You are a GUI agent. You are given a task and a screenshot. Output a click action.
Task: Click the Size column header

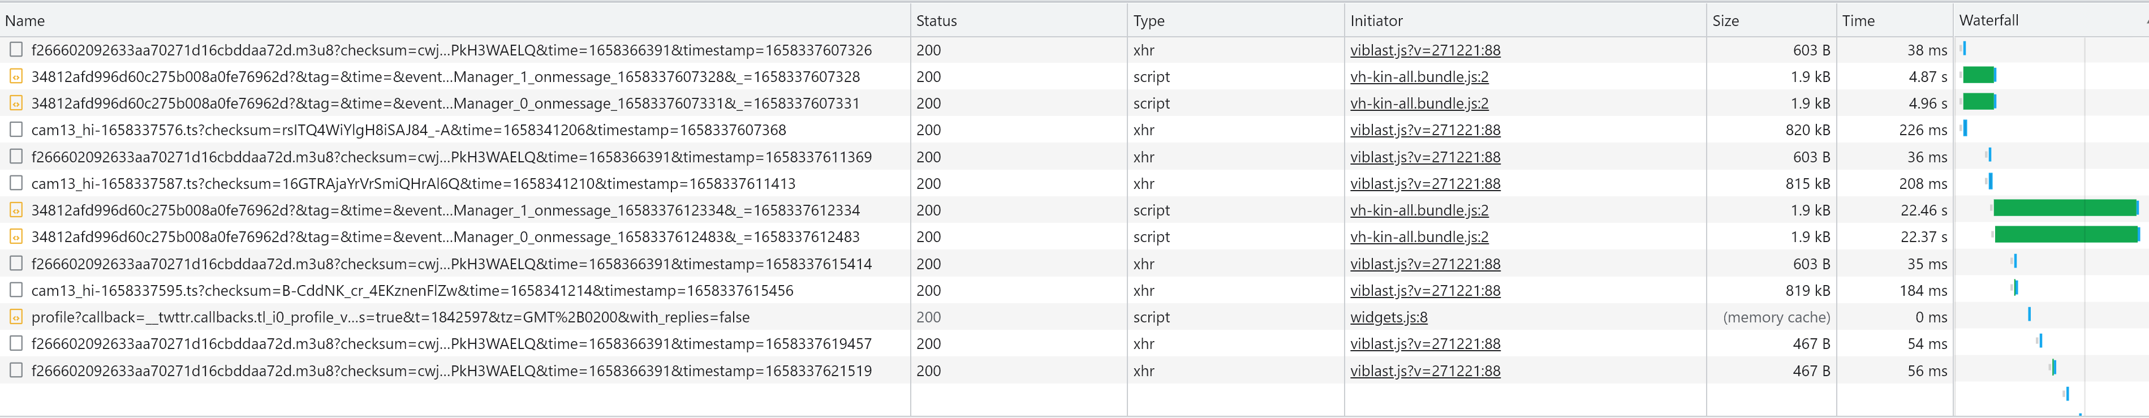[1725, 21]
